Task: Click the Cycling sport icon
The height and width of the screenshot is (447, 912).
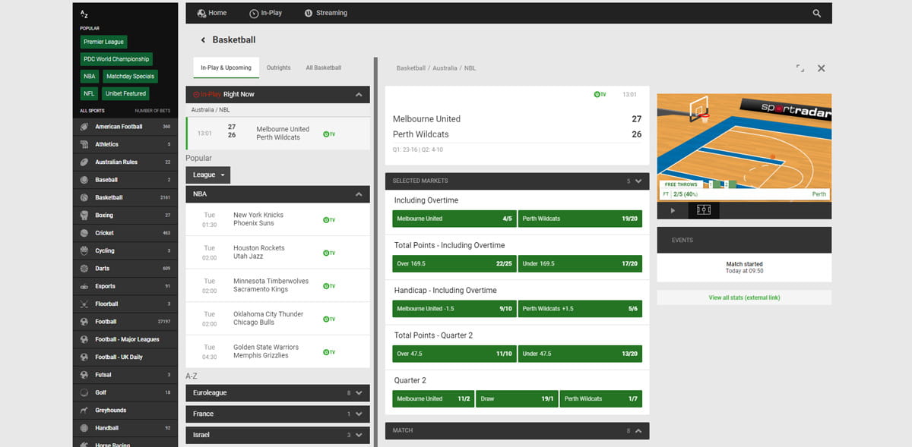Action: [85, 250]
